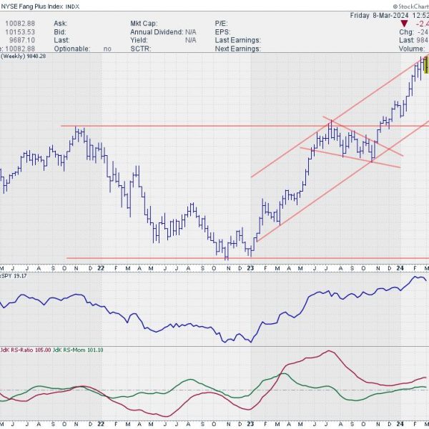Click the "Yield:" label
Viewport: 429px width, 429px height.
click(x=139, y=40)
